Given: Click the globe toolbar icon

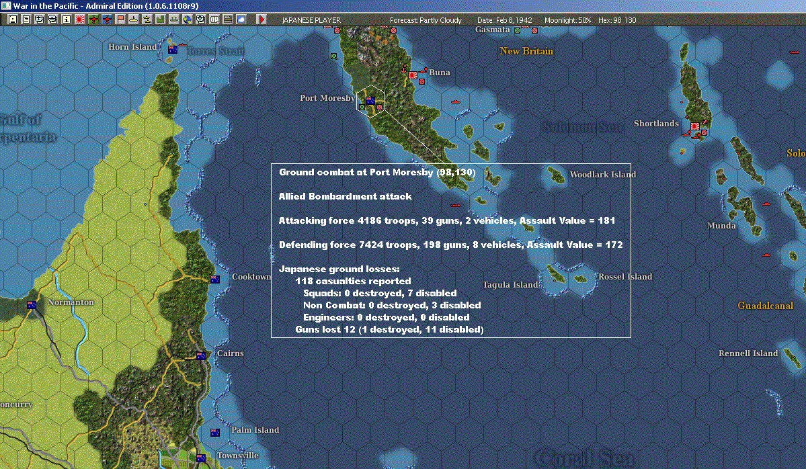Looking at the screenshot, I should [187, 19].
